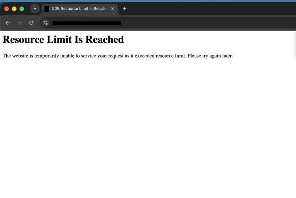Click the redacted favicon on the tab
The image size is (296, 198).
coord(47,9)
